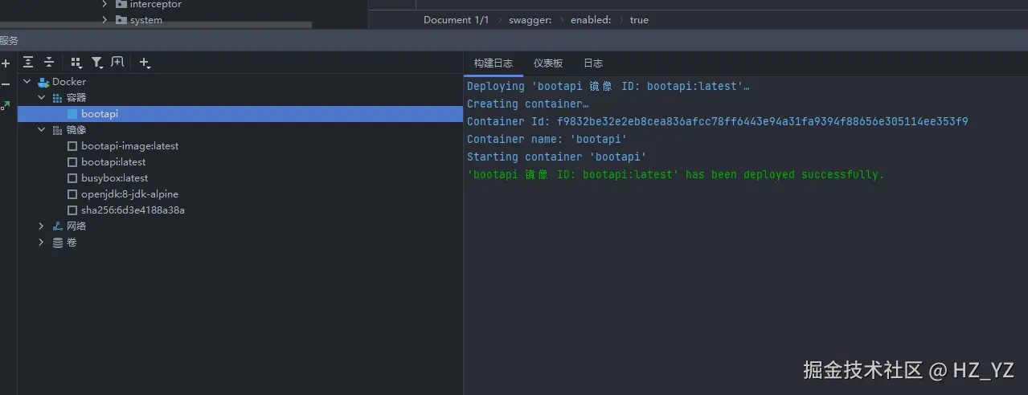Expand the interceptor folder in project tree
Screen dimensions: 1028x395
(104, 4)
